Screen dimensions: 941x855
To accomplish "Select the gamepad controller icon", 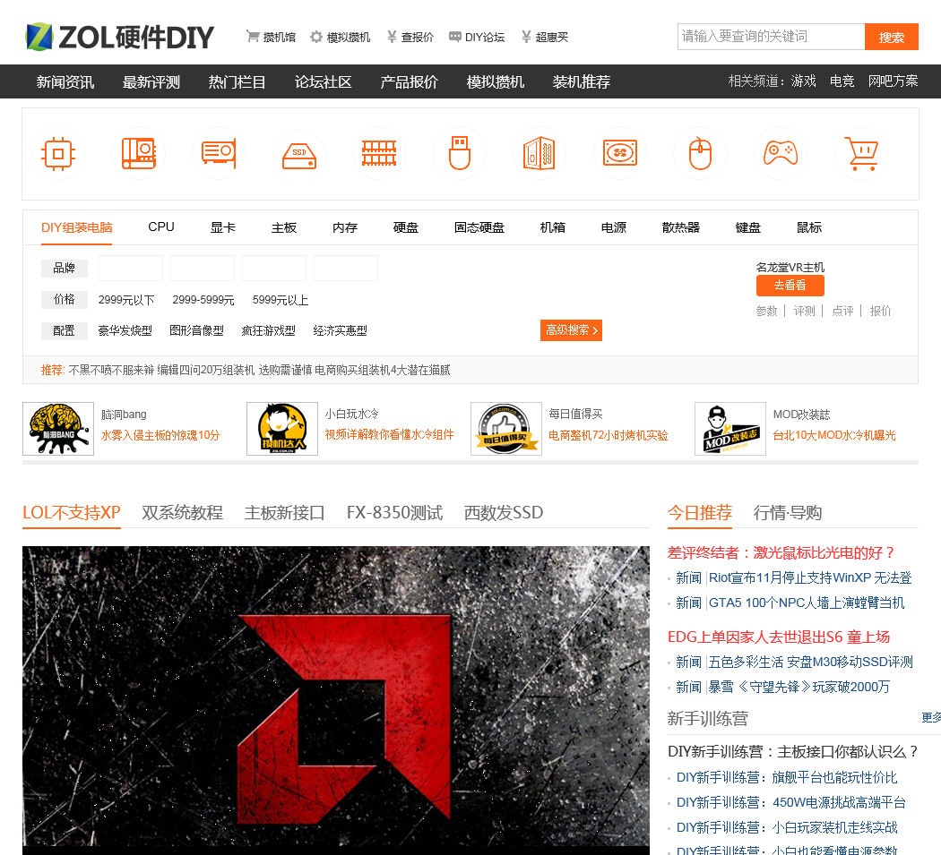I will coord(781,153).
